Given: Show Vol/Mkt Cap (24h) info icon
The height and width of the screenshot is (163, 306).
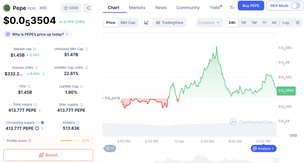Looking at the screenshot, I should (86, 68).
